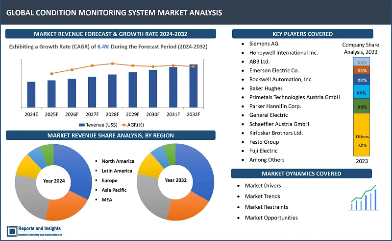Viewport: 392px width, 241px height.
Task: Click blue slice of Year 2024 donut
Action: click(x=77, y=170)
